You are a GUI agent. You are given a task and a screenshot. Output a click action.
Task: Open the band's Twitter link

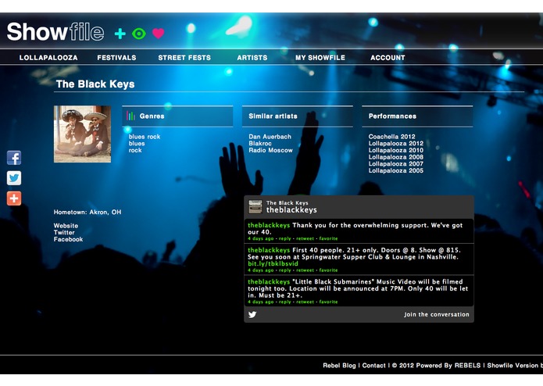[64, 232]
